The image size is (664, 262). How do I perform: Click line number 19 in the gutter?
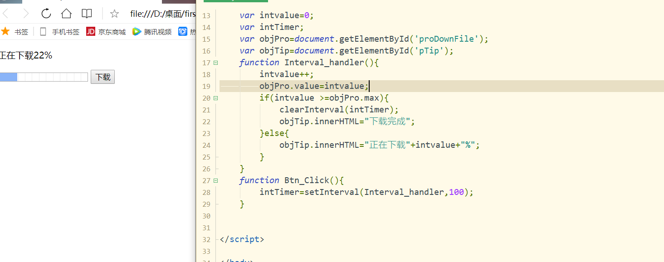tap(206, 86)
